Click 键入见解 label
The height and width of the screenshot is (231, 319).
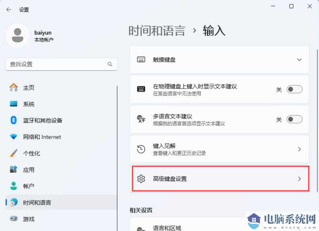pos(164,146)
